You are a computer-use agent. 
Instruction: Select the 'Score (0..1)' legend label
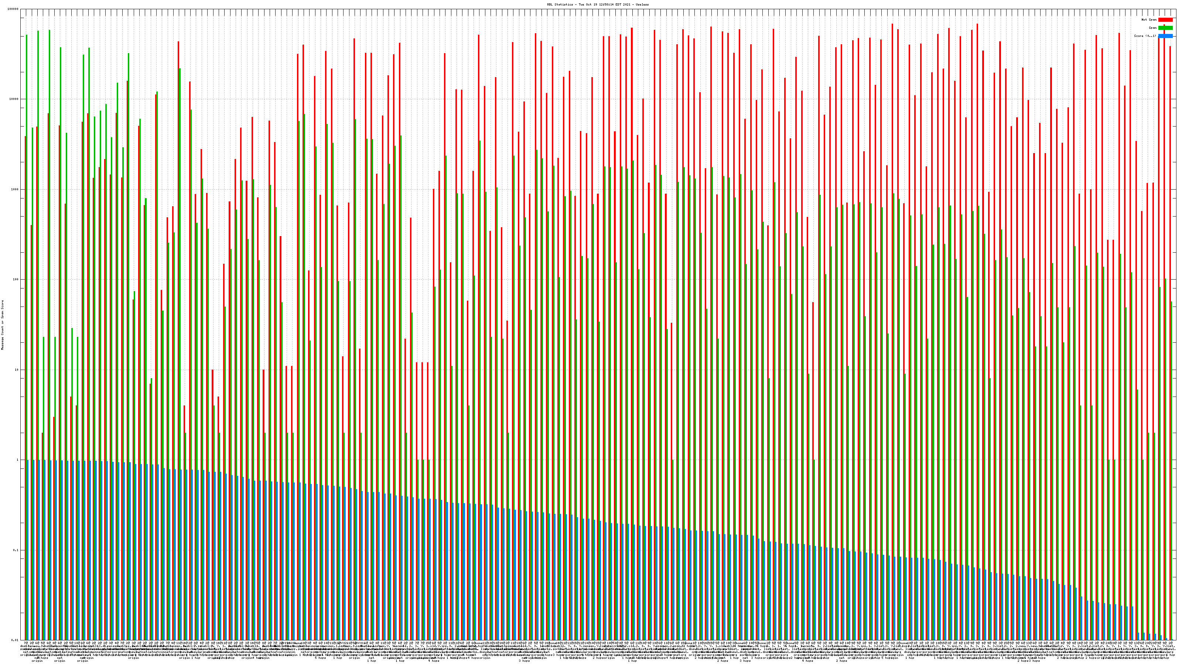pos(1145,36)
